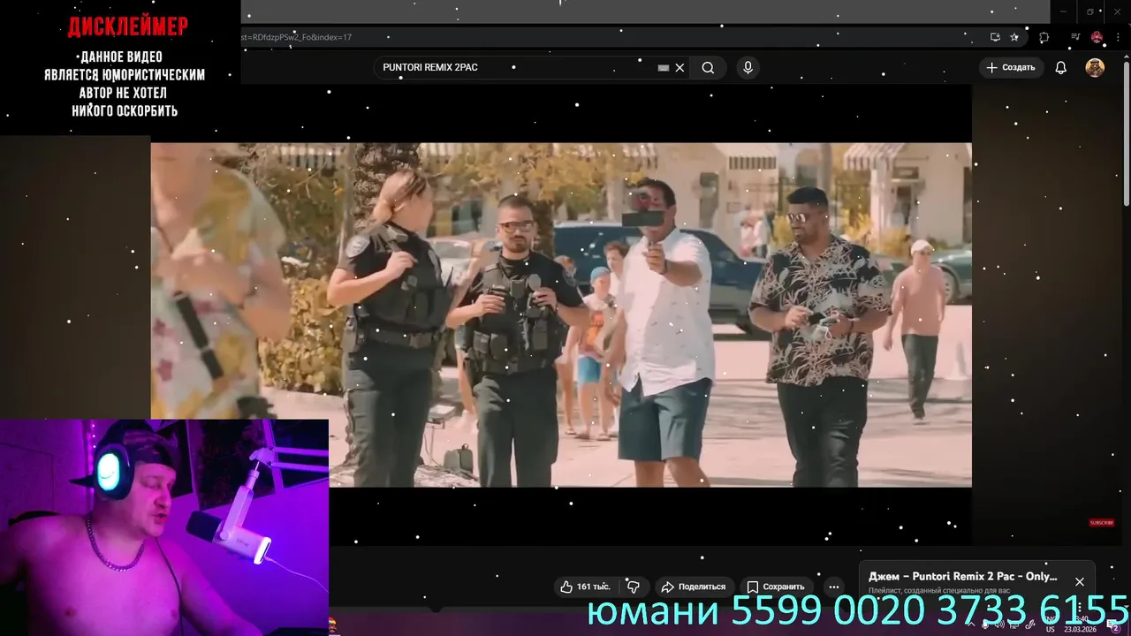Click the video player to pause playback
The image size is (1131, 636).
[x=561, y=314]
